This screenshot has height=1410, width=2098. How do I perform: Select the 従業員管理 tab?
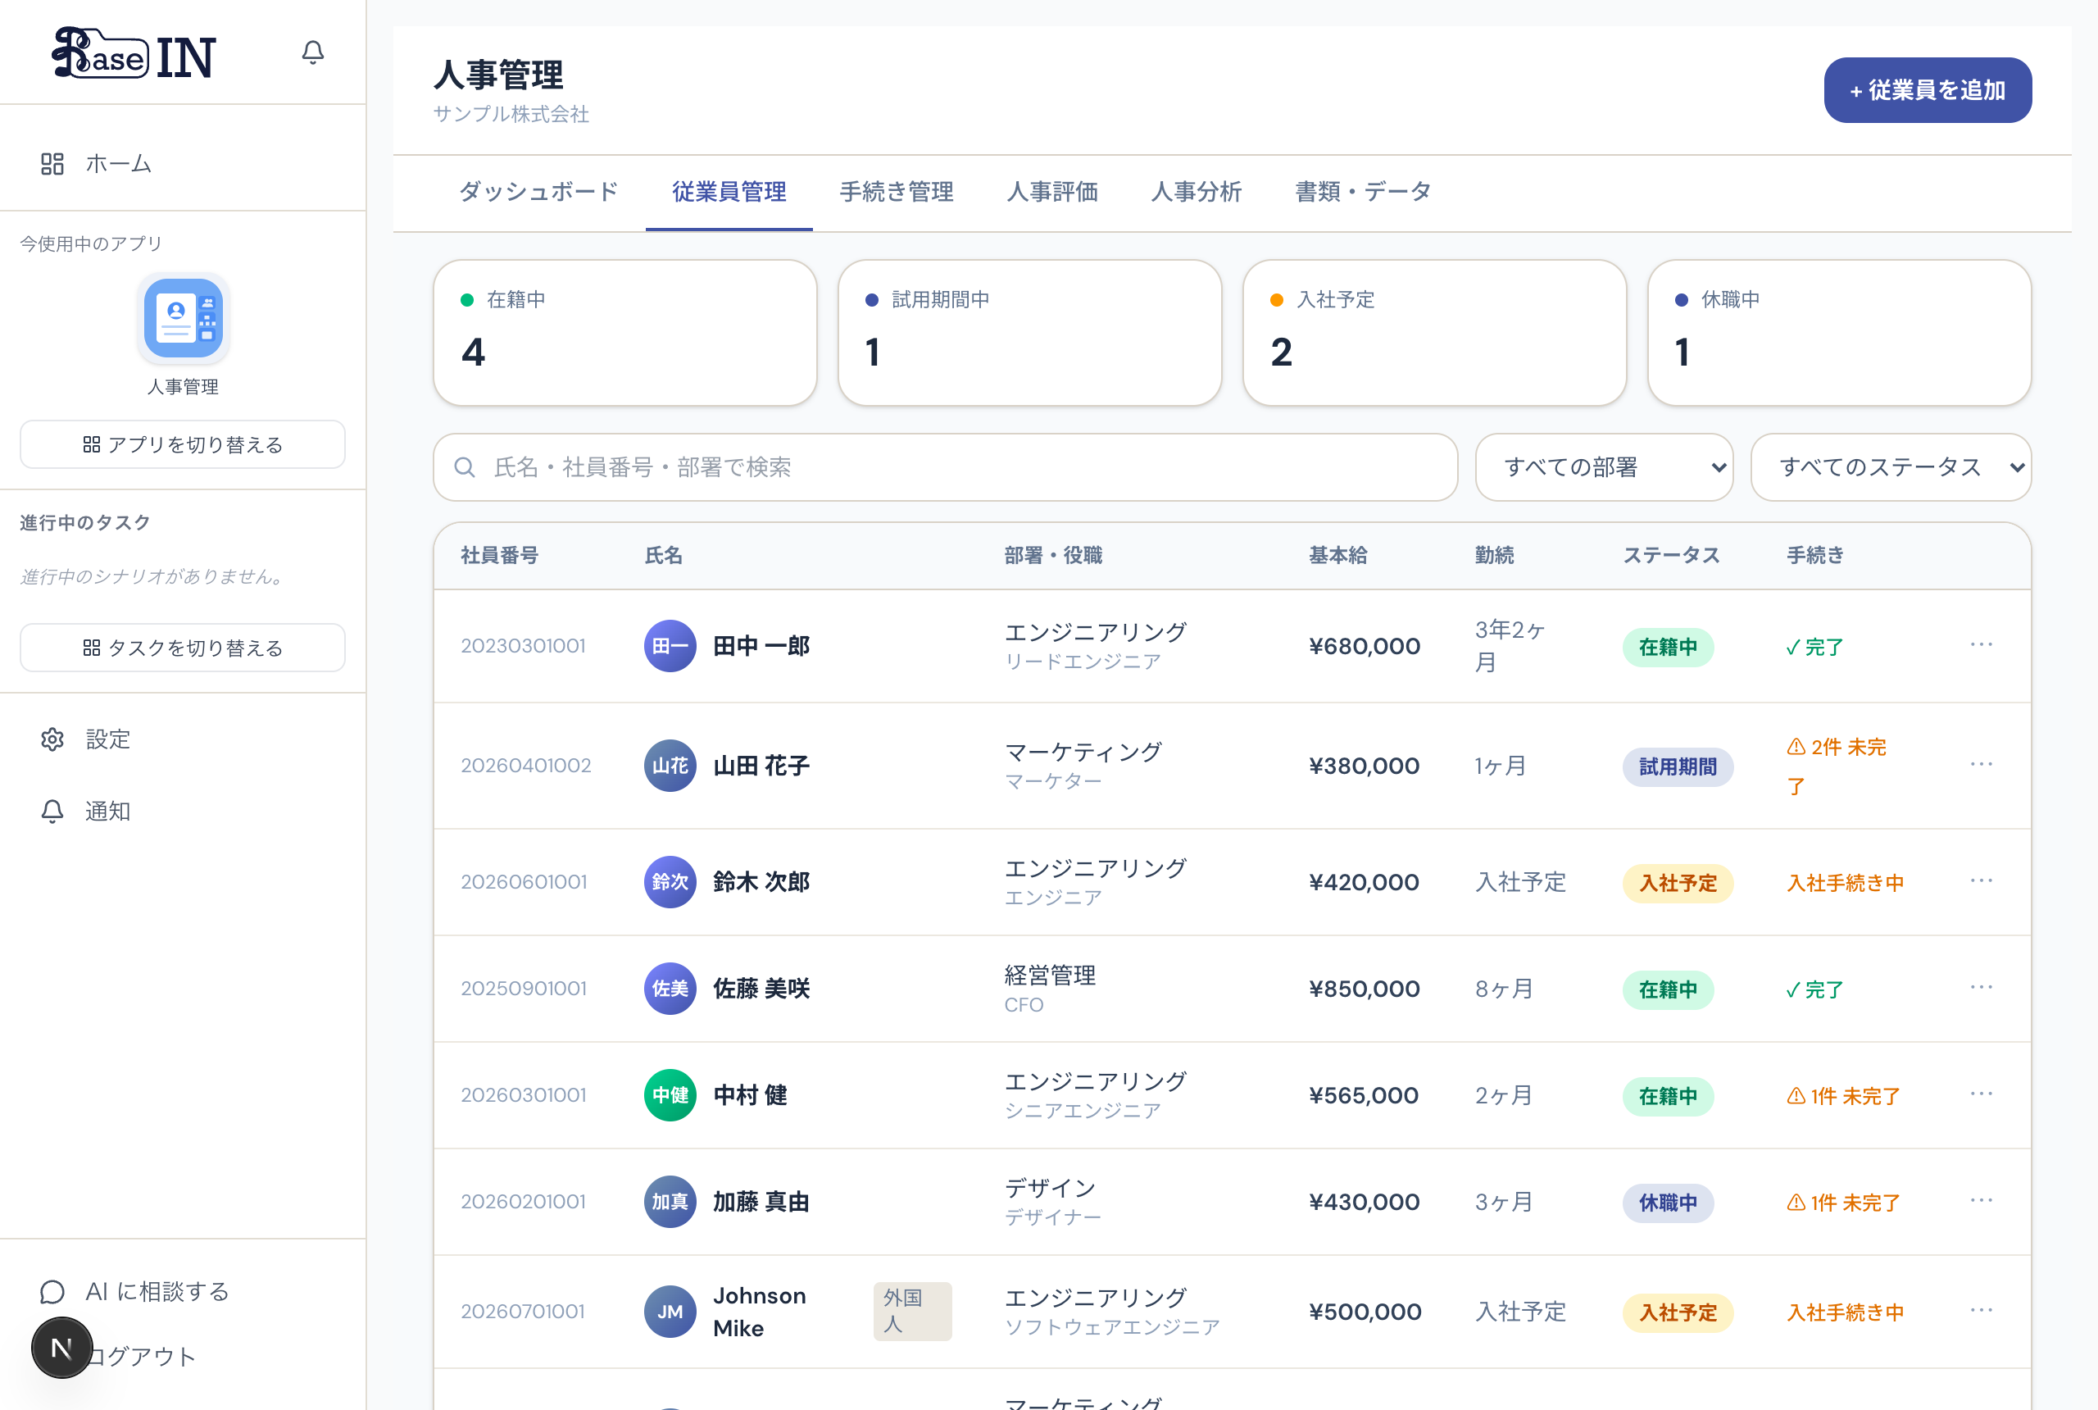729,192
